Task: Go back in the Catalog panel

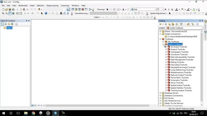Action: coord(160,24)
